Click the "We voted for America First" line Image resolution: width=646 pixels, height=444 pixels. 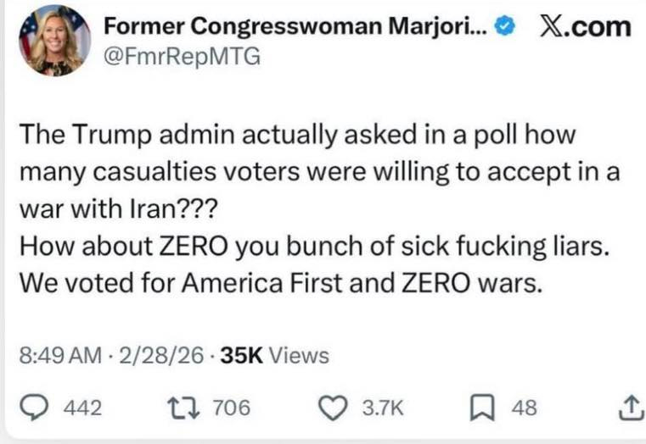click(279, 284)
